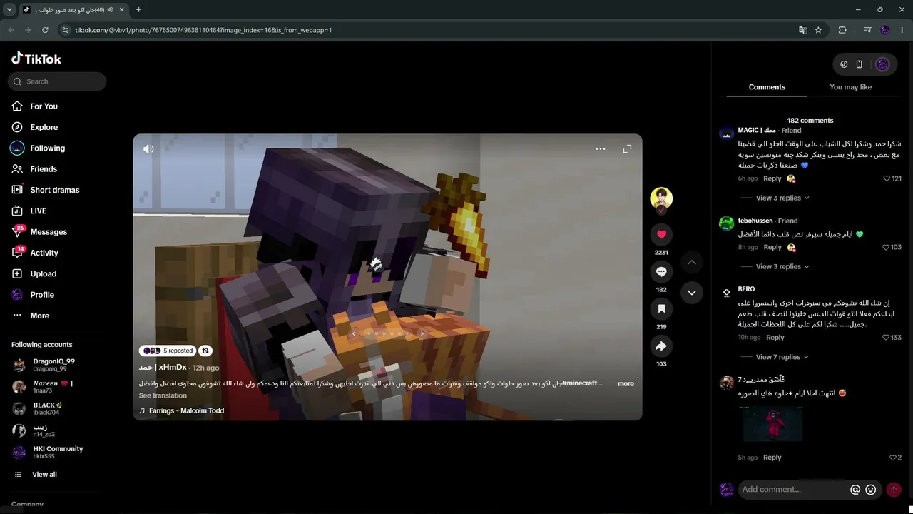Open the creator's avatar beside the video

[661, 198]
